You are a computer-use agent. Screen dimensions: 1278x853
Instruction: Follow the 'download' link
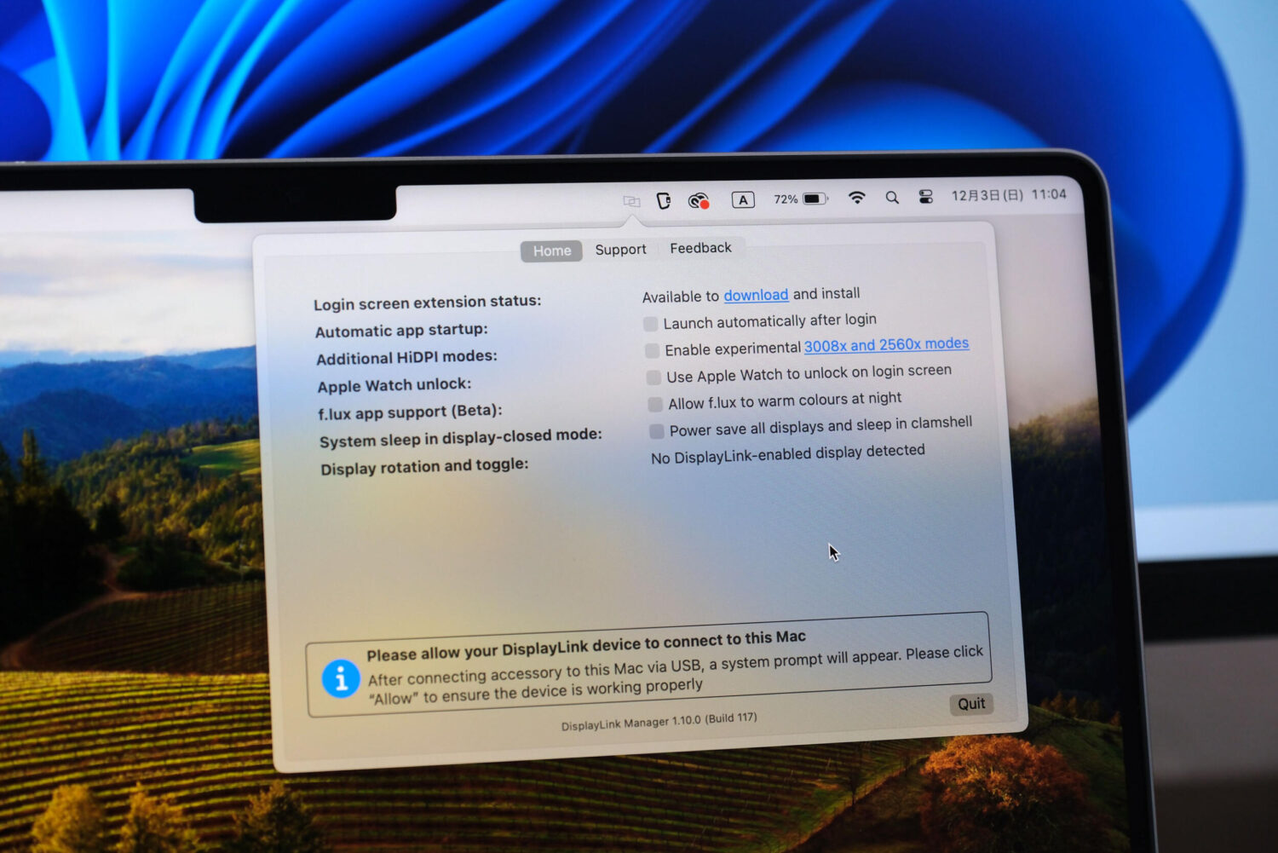coord(756,295)
